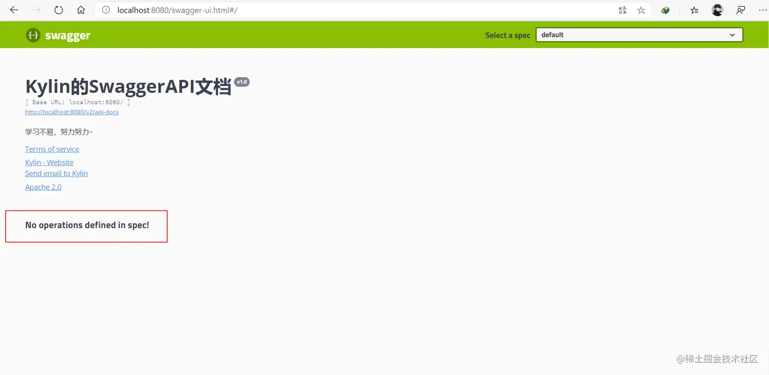Open the localhost v2/api-docs link
The width and height of the screenshot is (769, 375).
(x=72, y=112)
